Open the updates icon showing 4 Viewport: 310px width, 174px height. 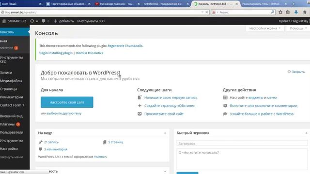(34, 21)
